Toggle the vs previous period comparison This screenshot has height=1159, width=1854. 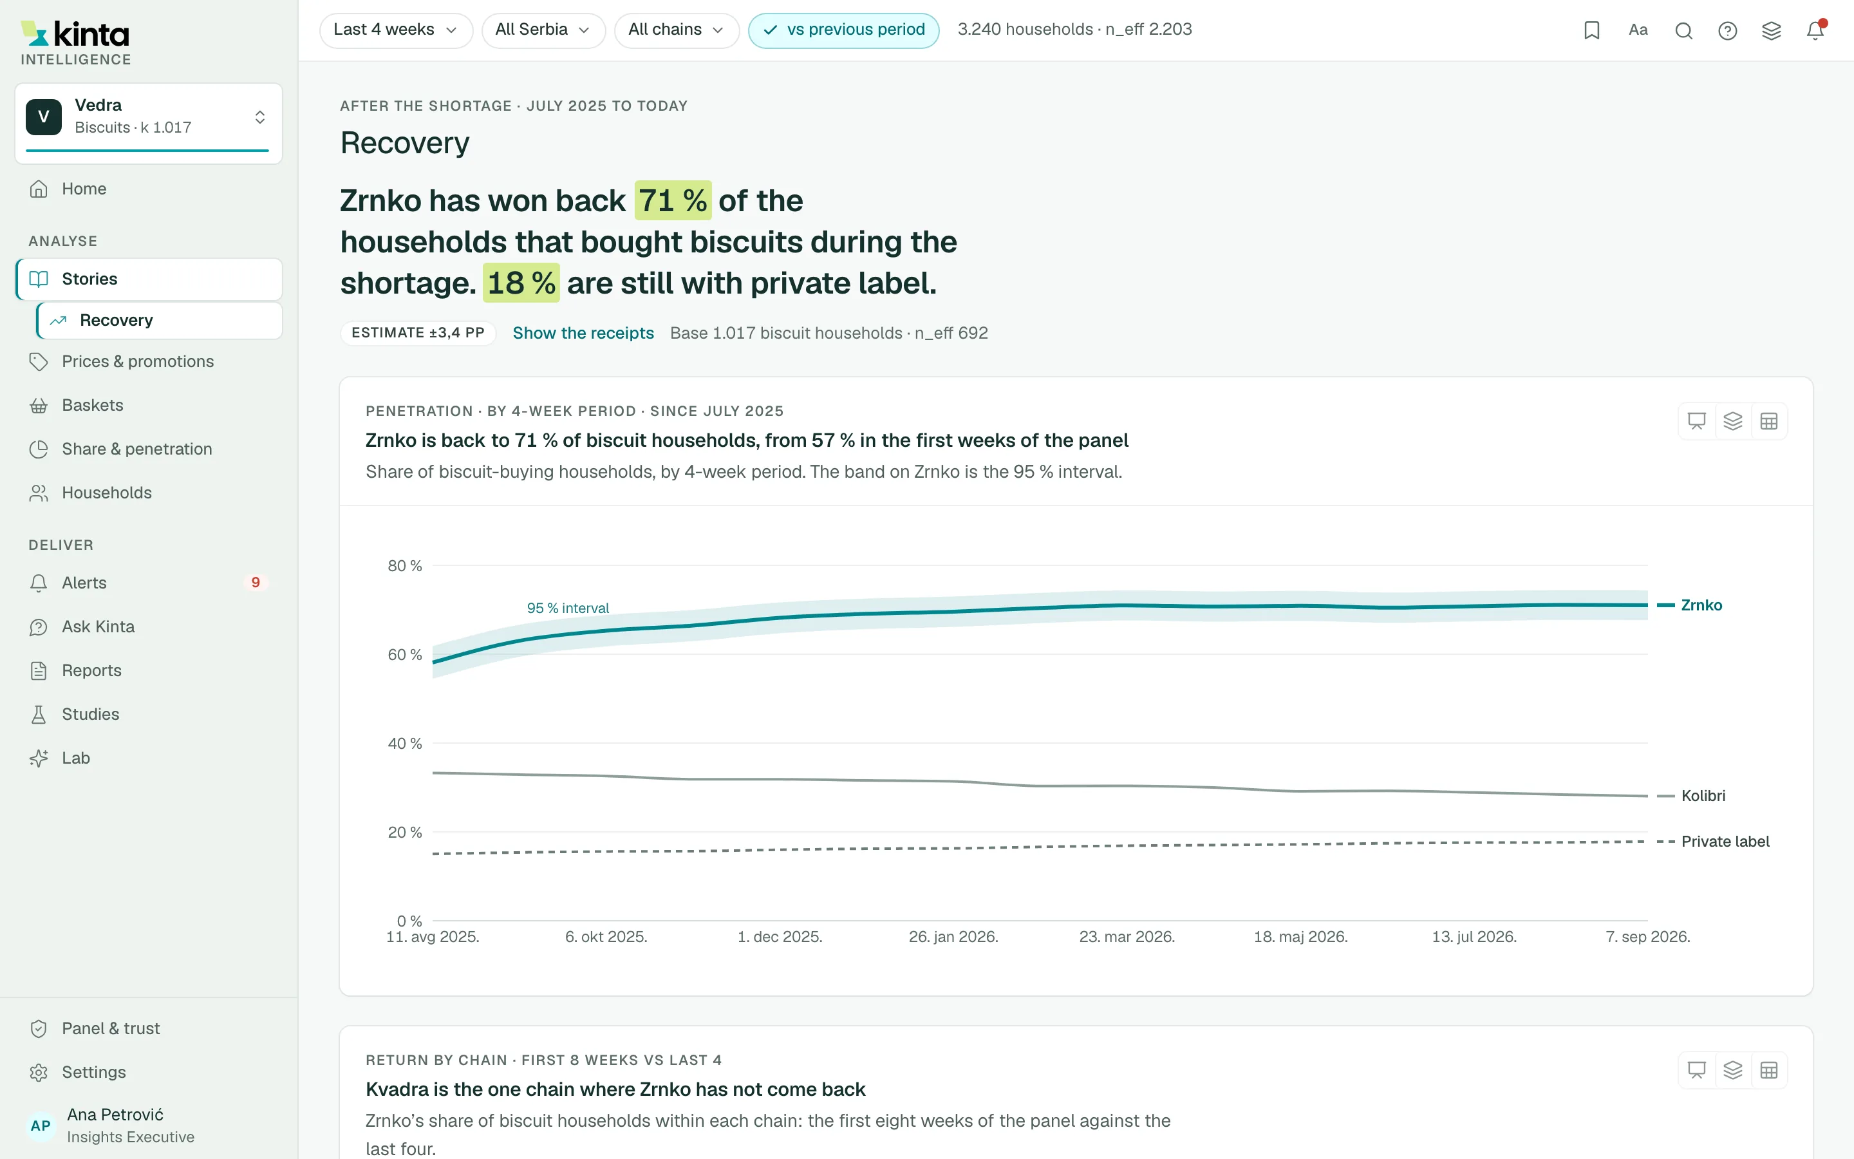coord(843,30)
